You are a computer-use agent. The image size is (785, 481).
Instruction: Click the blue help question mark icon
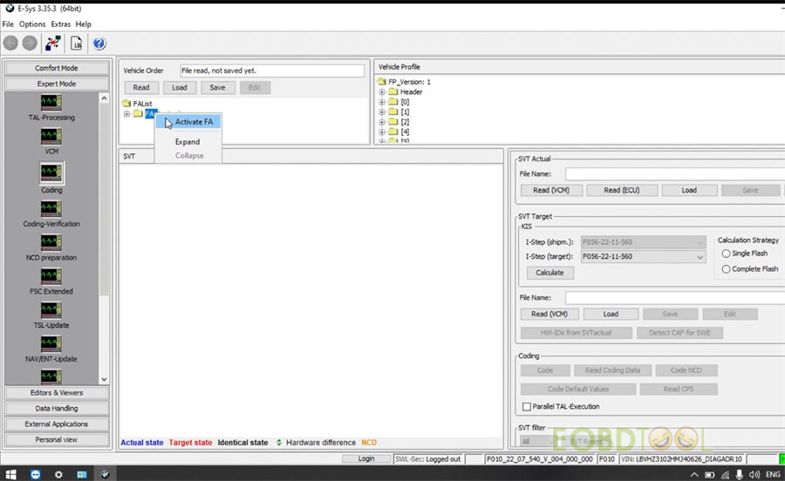(x=99, y=44)
